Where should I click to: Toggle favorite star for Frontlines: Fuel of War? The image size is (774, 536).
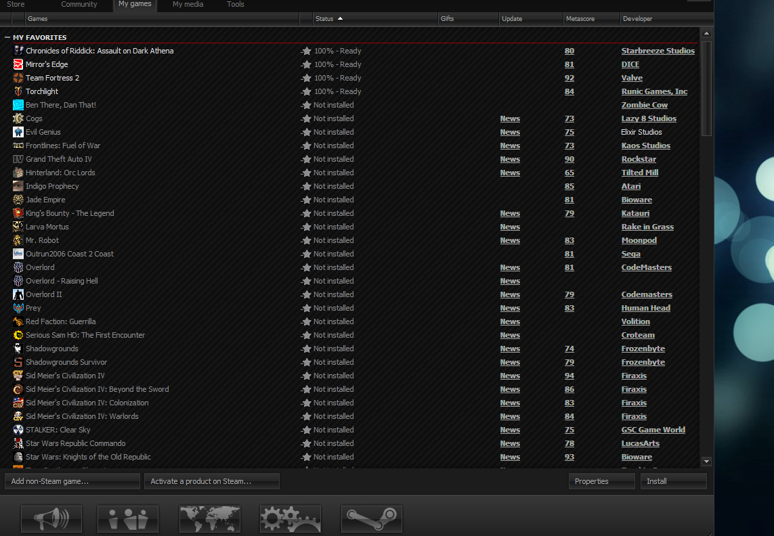coord(306,146)
